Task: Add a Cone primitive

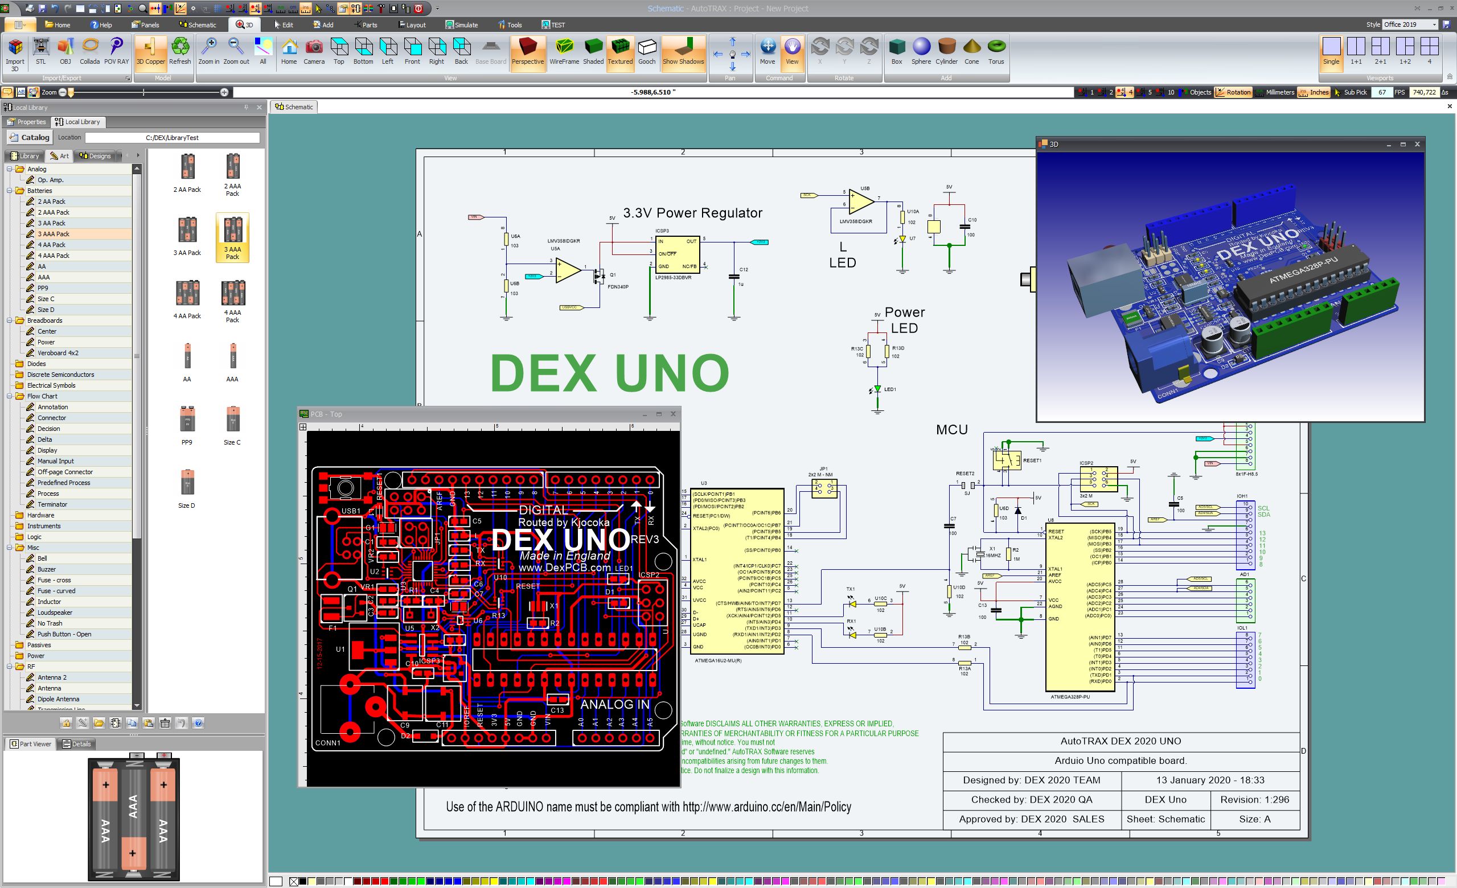Action: click(972, 51)
